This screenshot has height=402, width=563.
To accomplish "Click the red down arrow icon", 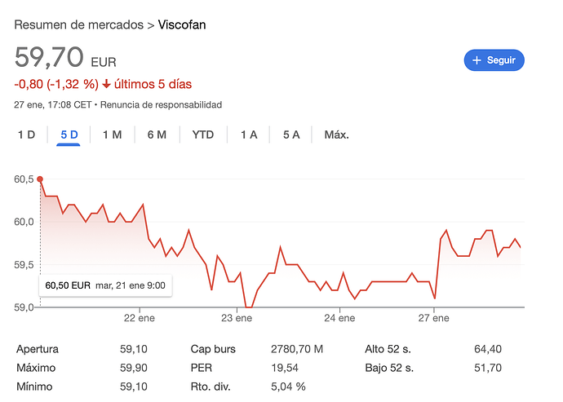I will pyautogui.click(x=106, y=84).
